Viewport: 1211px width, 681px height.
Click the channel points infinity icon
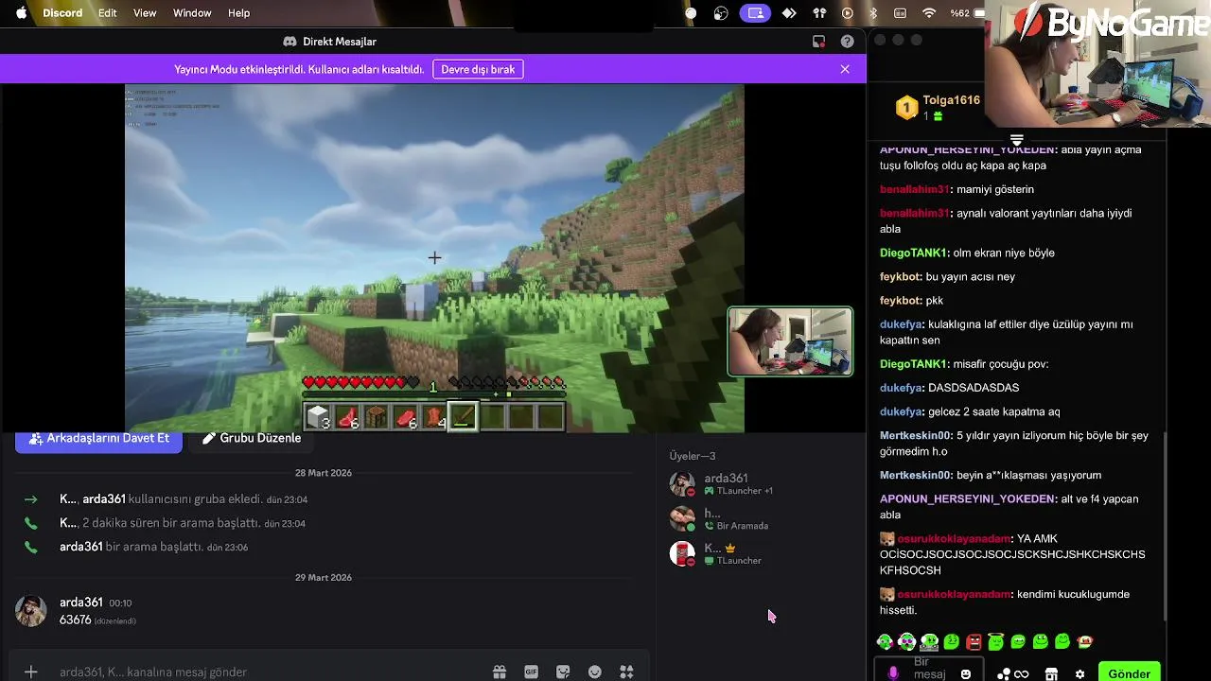click(1013, 674)
